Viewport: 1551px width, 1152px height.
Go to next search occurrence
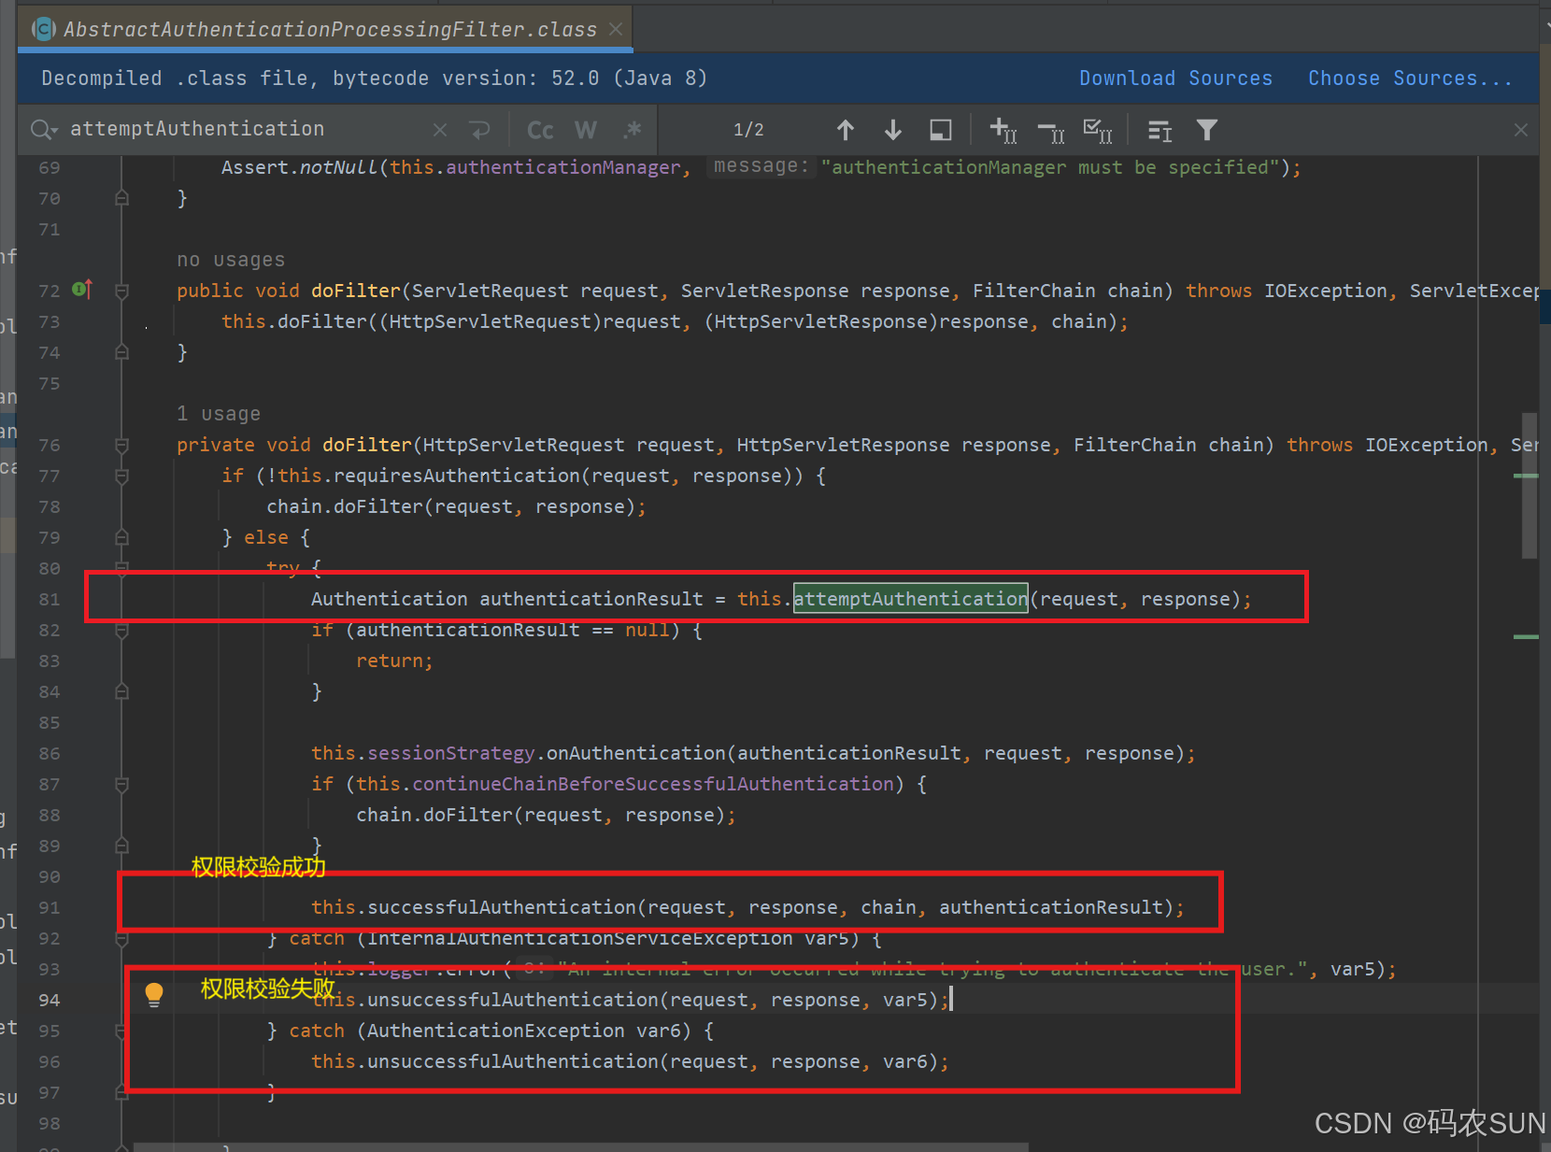(x=893, y=130)
